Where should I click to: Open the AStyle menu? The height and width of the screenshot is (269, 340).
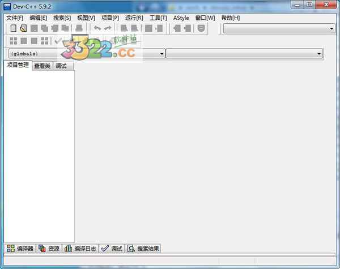[181, 18]
